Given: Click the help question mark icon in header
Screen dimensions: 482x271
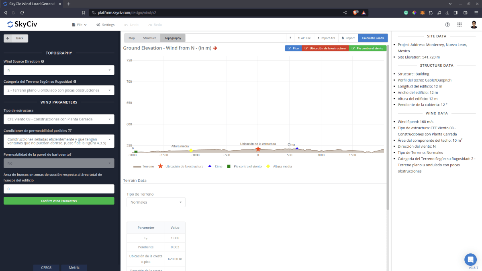Looking at the screenshot, I should tap(447, 24).
